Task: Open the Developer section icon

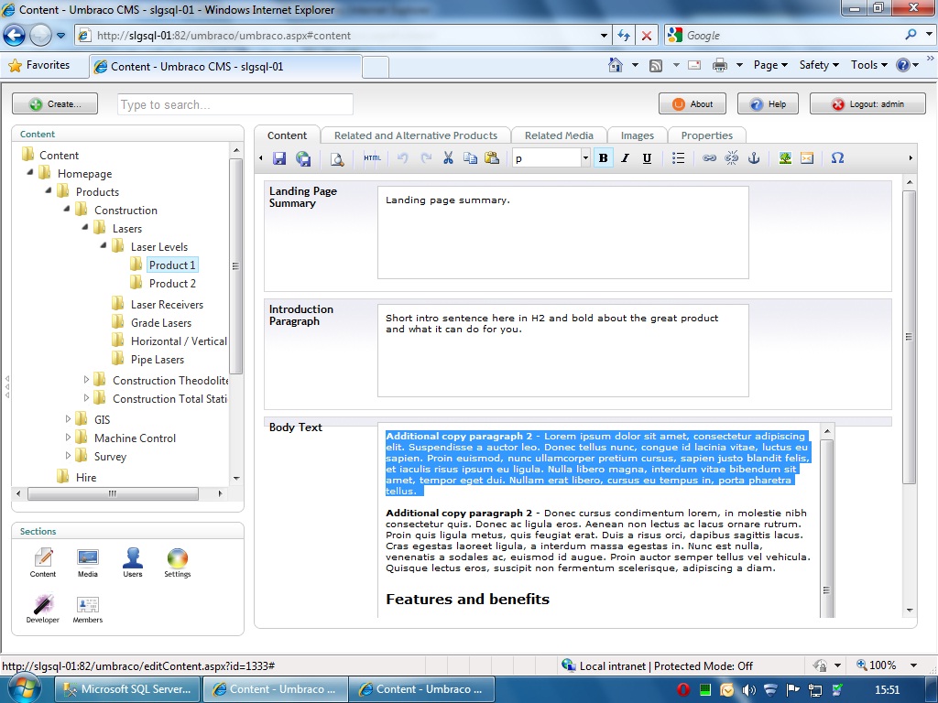Action: pyautogui.click(x=42, y=609)
